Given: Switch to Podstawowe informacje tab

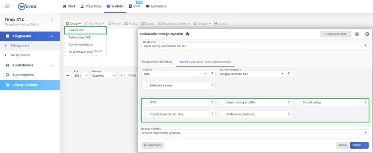Looking at the screenshot, I should click(x=157, y=62).
